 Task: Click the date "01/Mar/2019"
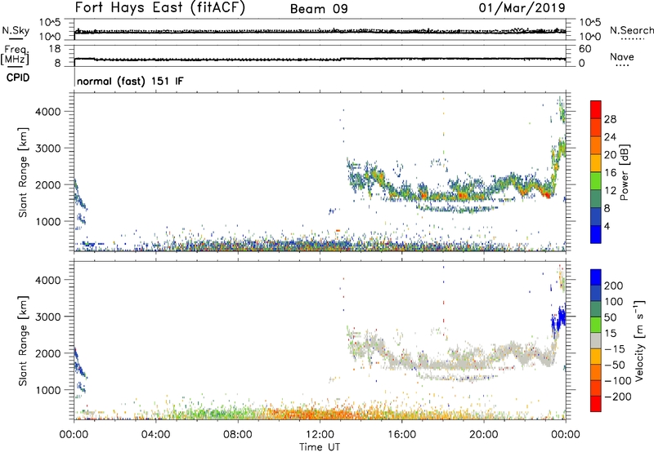pos(522,7)
